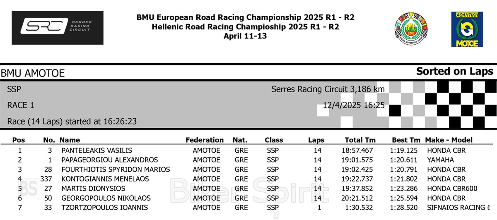Screen dimensions: 497x220
Task: Click rider name KONTOGIANNIS MENELAOS
Action: (x=105, y=179)
